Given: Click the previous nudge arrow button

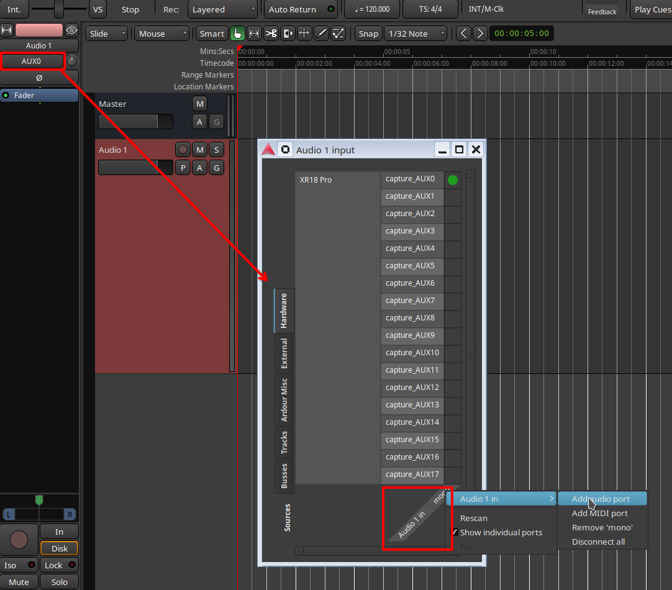Looking at the screenshot, I should coord(463,34).
